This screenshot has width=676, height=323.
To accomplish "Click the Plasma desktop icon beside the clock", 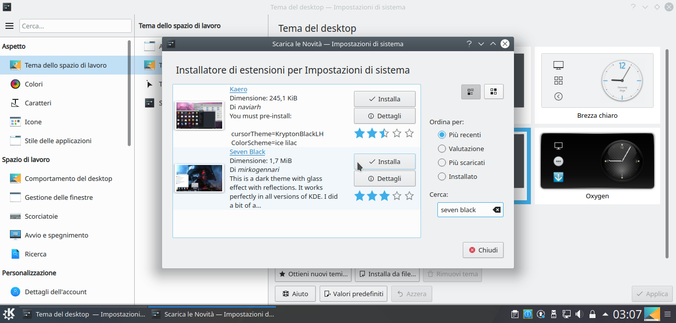I will (x=652, y=314).
